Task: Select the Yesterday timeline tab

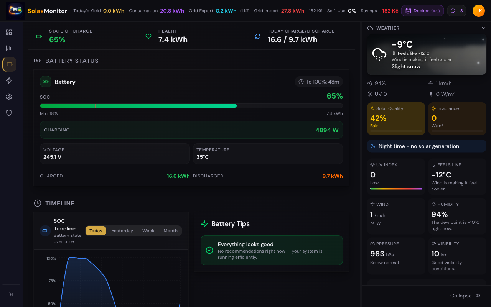Action: point(122,231)
